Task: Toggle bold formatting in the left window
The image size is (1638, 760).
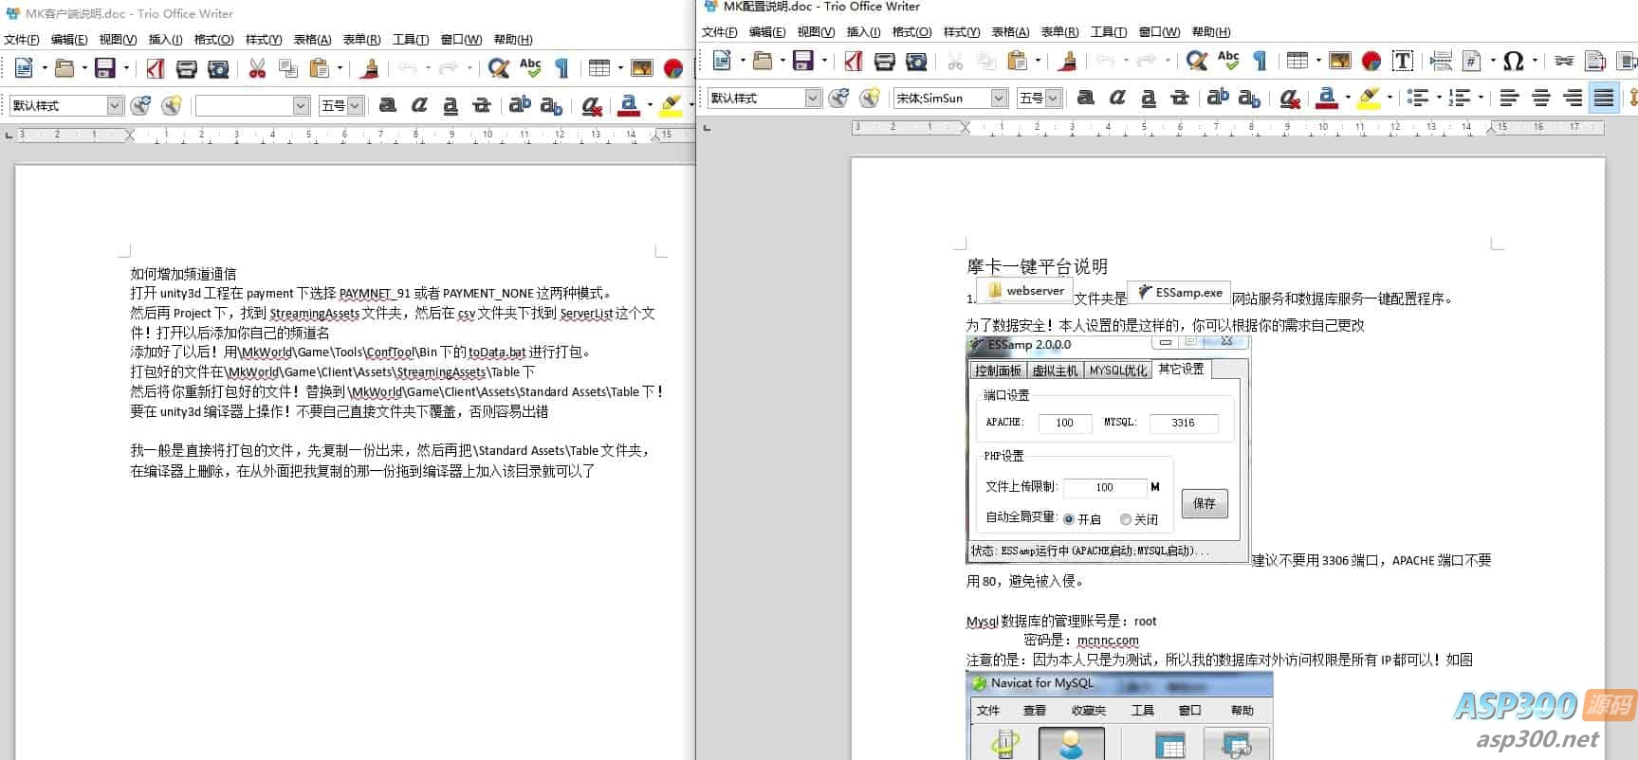Action: tap(387, 105)
